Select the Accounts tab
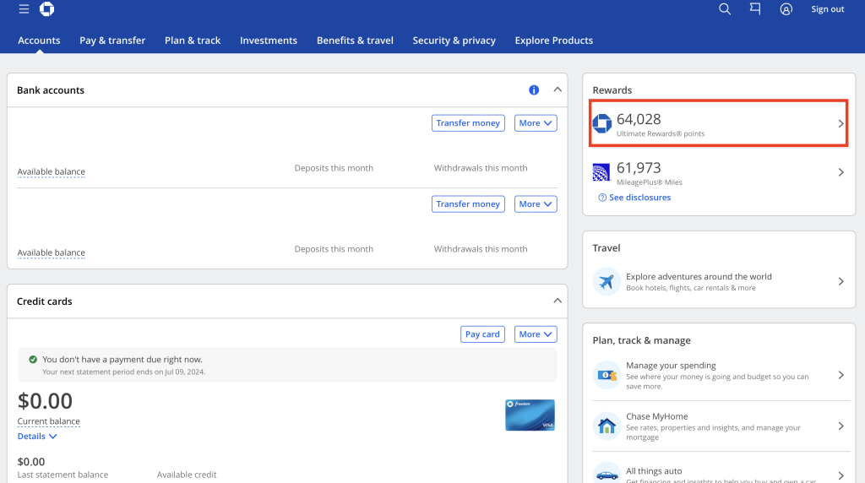865x483 pixels. [39, 41]
